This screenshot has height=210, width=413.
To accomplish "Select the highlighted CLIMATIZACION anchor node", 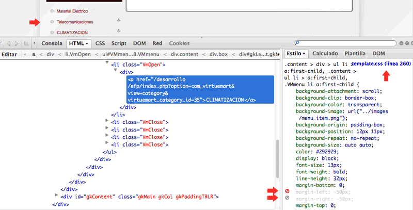I will point(200,89).
